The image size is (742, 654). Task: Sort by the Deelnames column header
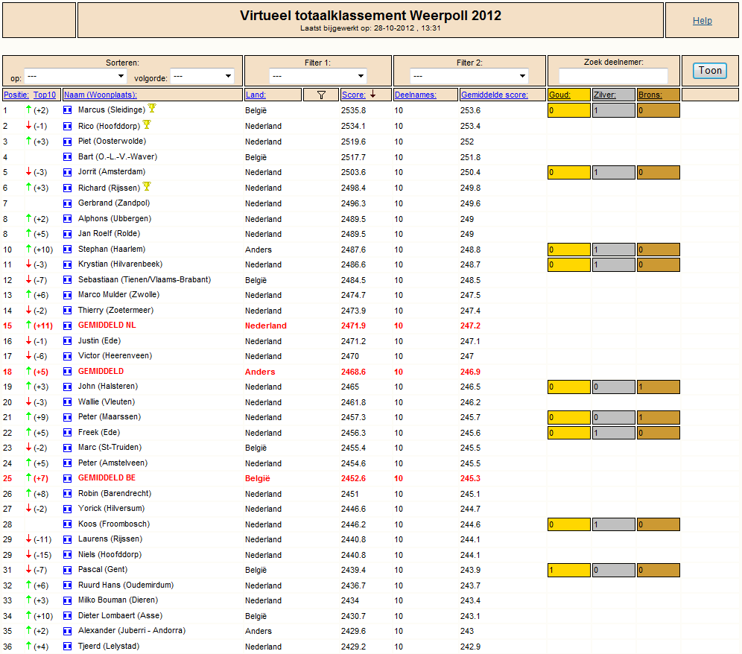[416, 95]
